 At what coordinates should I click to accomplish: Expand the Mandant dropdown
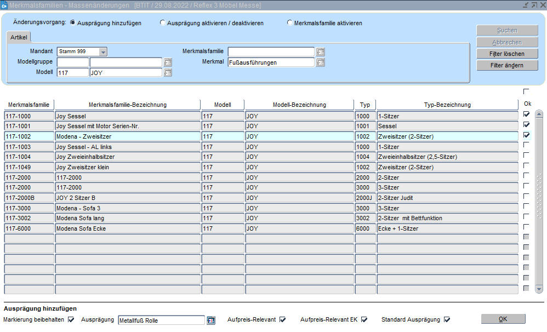click(x=103, y=52)
